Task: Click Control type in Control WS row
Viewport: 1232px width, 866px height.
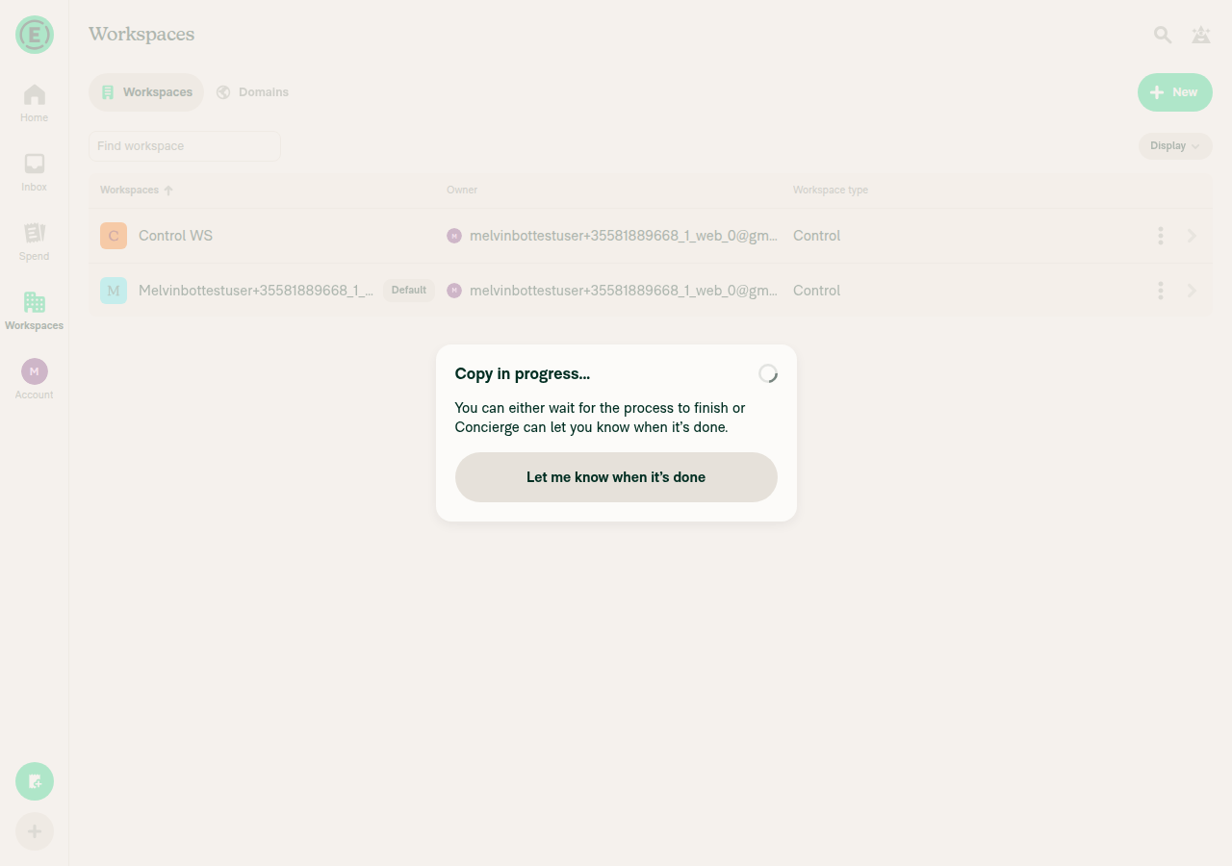Action: pos(816,236)
